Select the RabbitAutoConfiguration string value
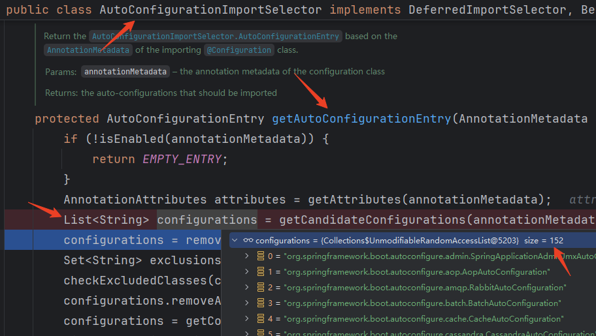Image resolution: width=596 pixels, height=336 pixels. [x=425, y=288]
